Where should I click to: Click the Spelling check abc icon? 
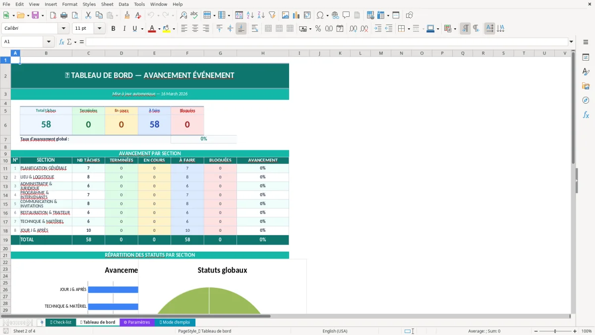(x=194, y=15)
